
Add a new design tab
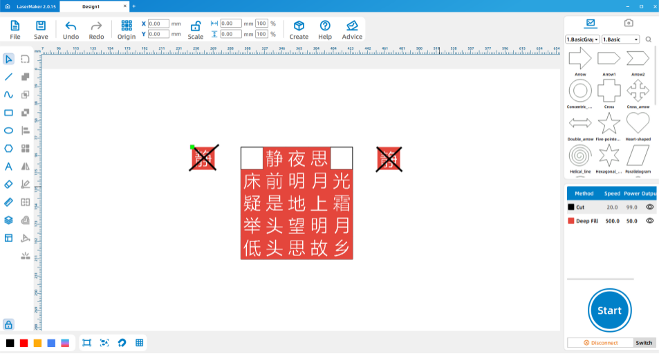[134, 6]
